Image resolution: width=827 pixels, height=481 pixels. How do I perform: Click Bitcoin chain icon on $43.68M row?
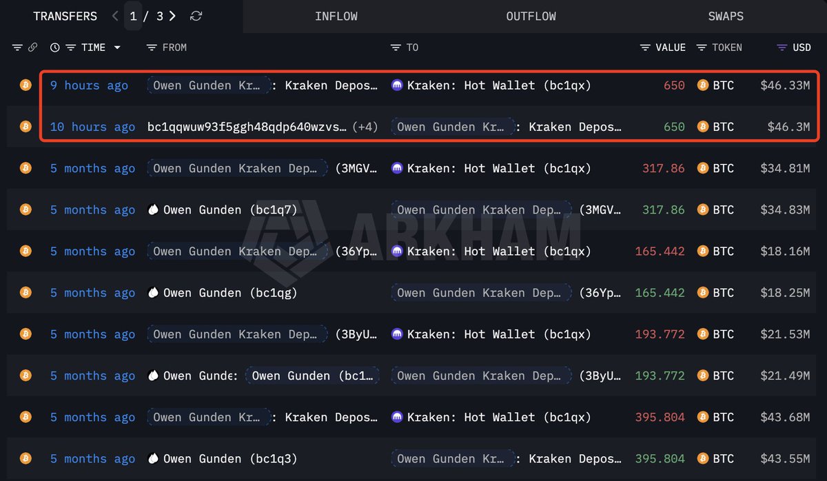click(25, 417)
